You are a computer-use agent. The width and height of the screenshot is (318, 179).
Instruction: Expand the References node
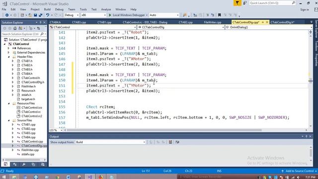pos(9,48)
